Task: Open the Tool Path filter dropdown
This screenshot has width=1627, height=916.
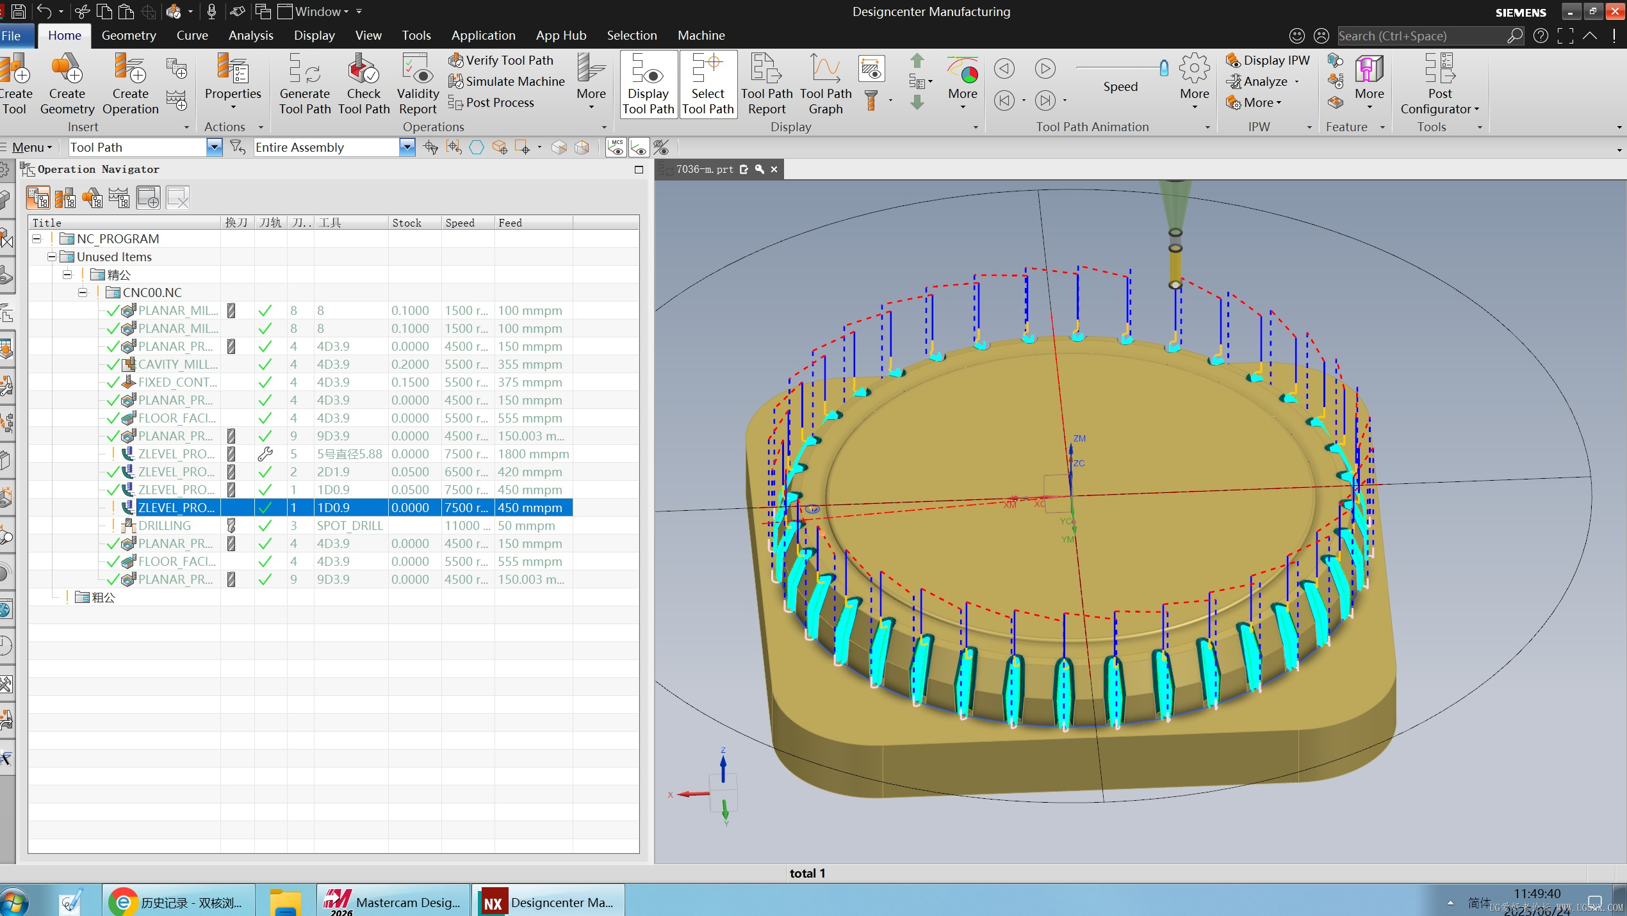Action: click(215, 147)
